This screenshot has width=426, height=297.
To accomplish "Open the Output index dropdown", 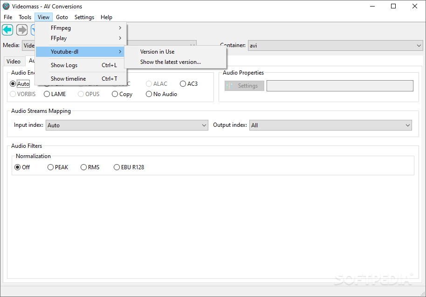I will tap(330, 125).
